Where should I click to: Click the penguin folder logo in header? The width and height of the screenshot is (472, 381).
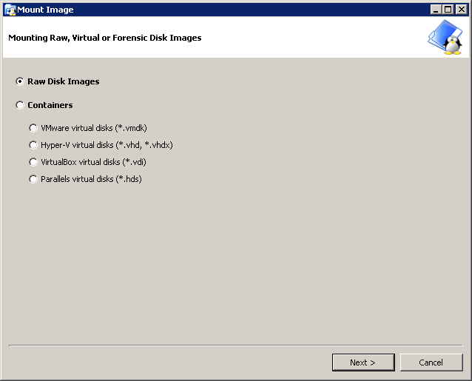tap(445, 38)
